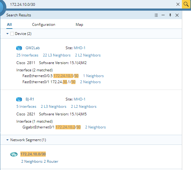
Task: Open 1 Neighbors link for FastEthernet0/0.5
Action: pyautogui.click(x=93, y=76)
